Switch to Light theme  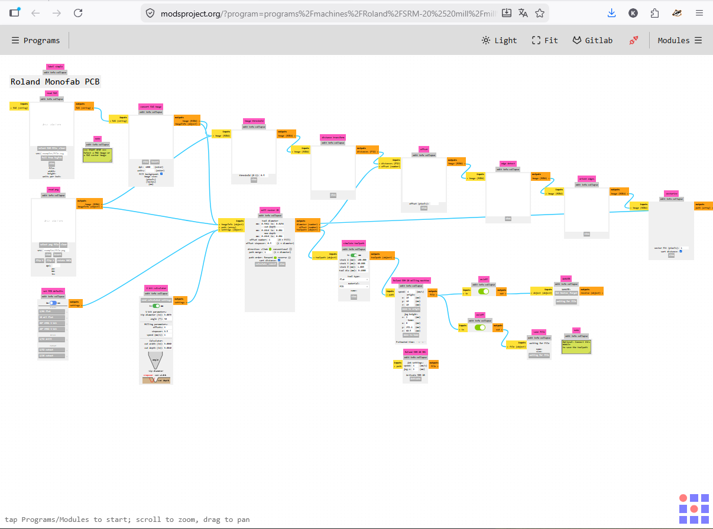(499, 40)
